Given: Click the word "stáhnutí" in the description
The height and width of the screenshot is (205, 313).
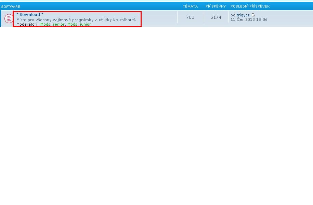Looking at the screenshot, I should point(127,20).
